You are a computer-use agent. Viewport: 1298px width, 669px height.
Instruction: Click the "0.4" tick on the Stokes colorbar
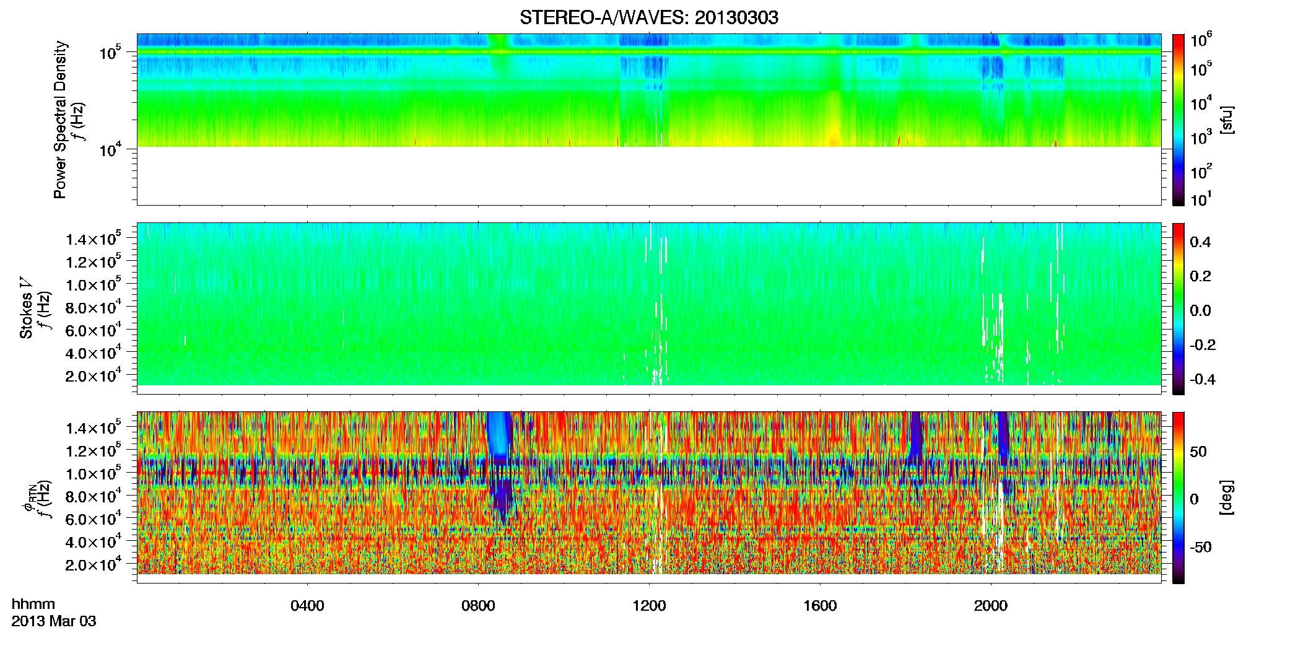point(1200,242)
